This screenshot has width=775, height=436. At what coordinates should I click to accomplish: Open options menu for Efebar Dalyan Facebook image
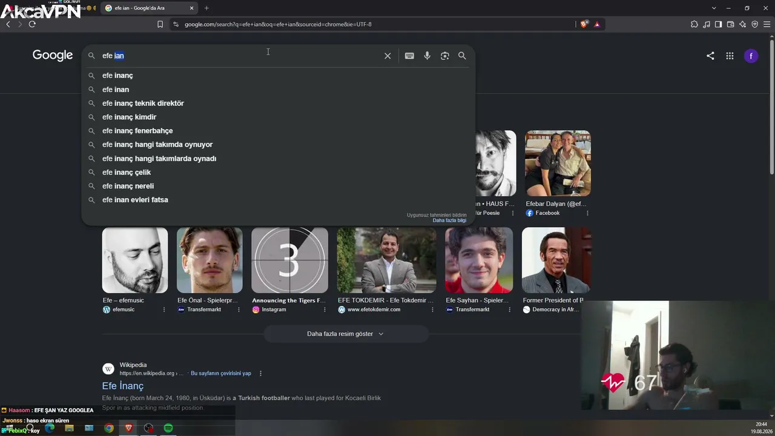(587, 213)
